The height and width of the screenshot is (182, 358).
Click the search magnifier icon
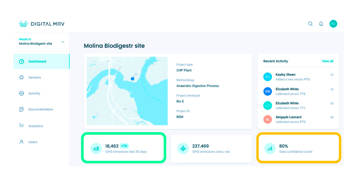310,24
